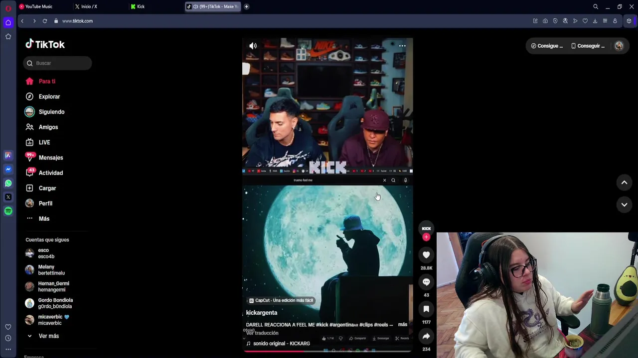Mute the video with speaker icon

tap(253, 46)
